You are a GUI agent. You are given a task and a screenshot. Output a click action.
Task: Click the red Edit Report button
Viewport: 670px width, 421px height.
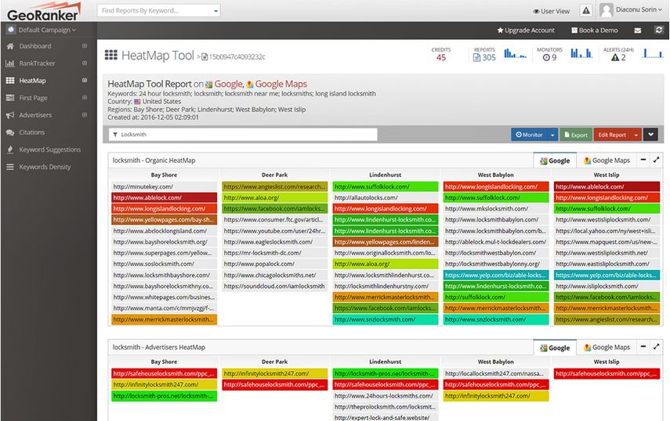[x=612, y=135]
